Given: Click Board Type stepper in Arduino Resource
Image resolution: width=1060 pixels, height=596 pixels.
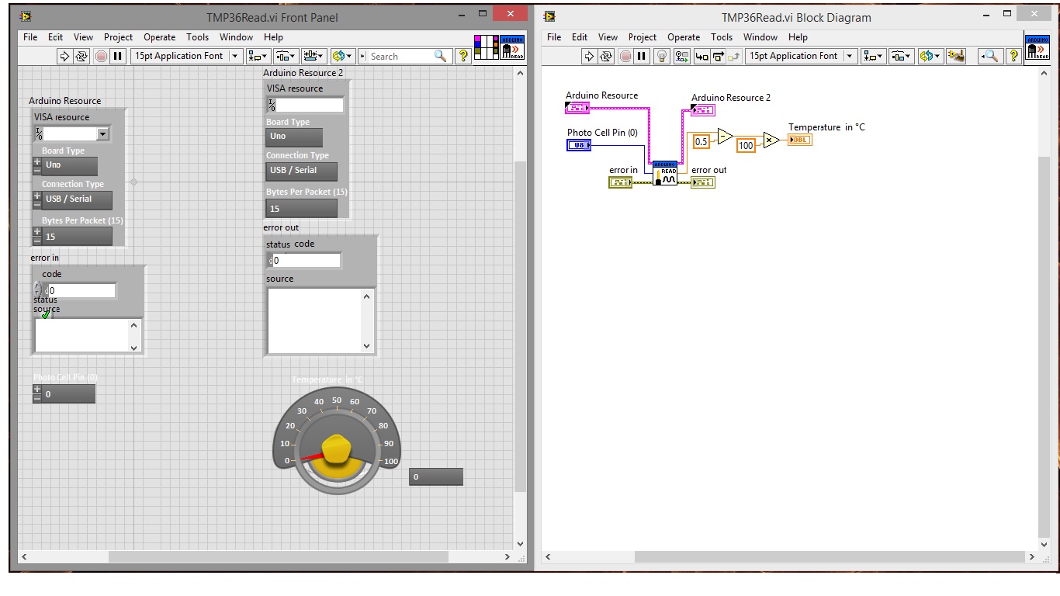Looking at the screenshot, I should point(37,166).
